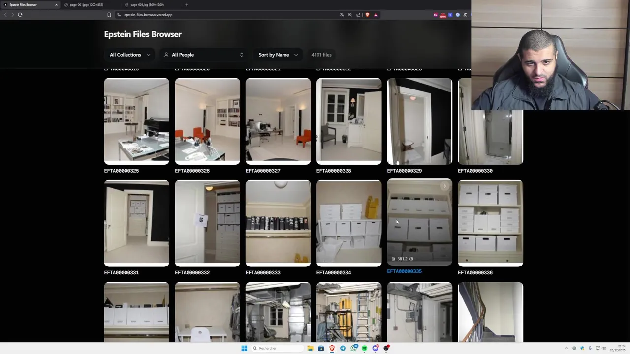Open Discord from taskbar
This screenshot has height=354, width=630.
pyautogui.click(x=376, y=348)
